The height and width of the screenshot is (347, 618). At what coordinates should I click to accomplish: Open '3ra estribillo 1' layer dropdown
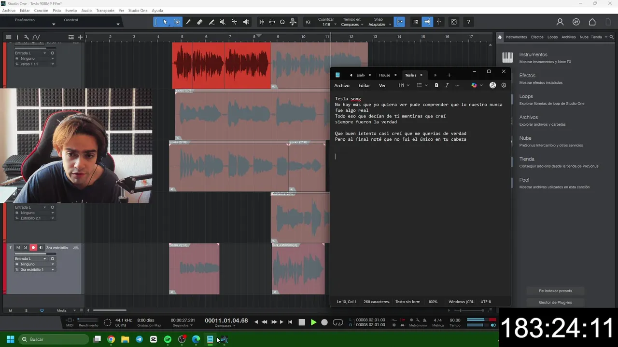pos(34,270)
